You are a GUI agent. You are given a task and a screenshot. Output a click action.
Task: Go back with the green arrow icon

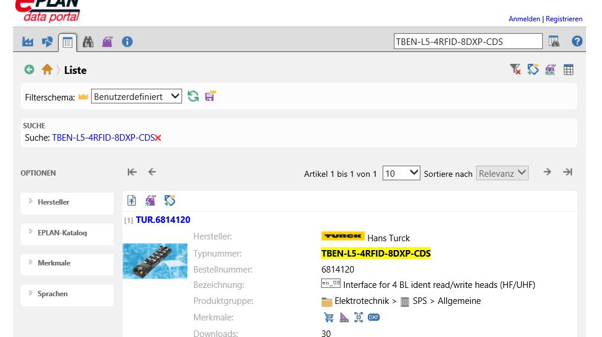(29, 70)
